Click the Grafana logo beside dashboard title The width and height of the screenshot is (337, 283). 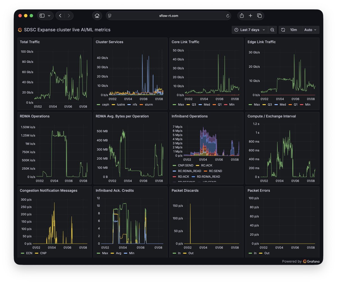click(x=20, y=30)
